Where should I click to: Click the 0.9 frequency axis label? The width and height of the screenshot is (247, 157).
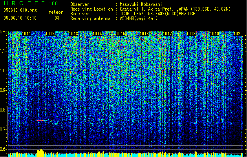3,90
